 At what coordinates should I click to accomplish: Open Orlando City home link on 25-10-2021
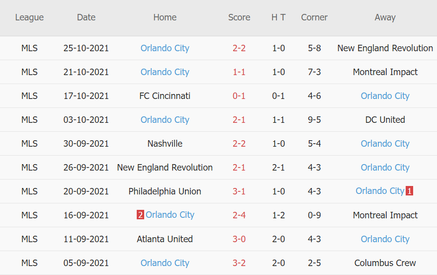[x=165, y=48]
